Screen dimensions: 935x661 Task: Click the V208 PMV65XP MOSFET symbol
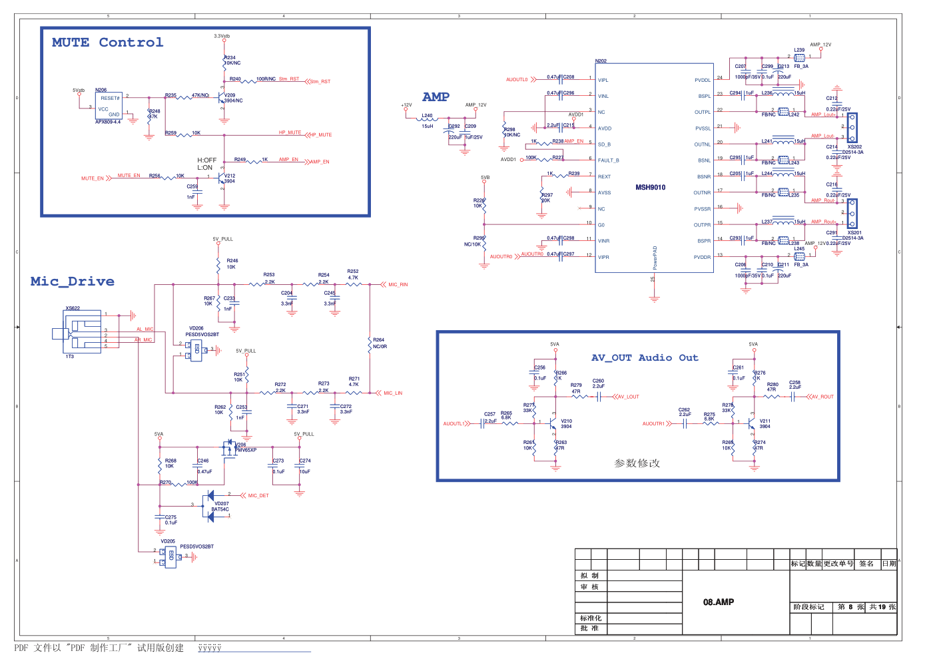230,448
